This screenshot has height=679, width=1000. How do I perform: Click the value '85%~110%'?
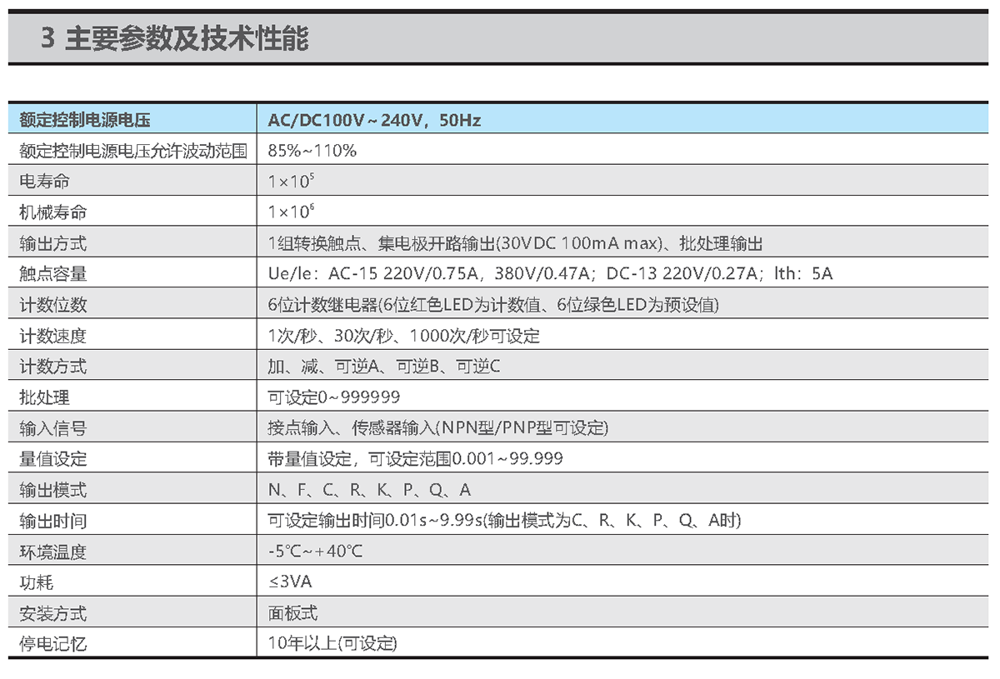(x=312, y=152)
